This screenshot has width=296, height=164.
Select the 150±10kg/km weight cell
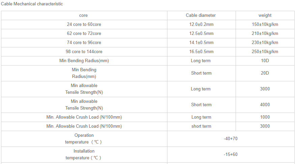(265, 25)
